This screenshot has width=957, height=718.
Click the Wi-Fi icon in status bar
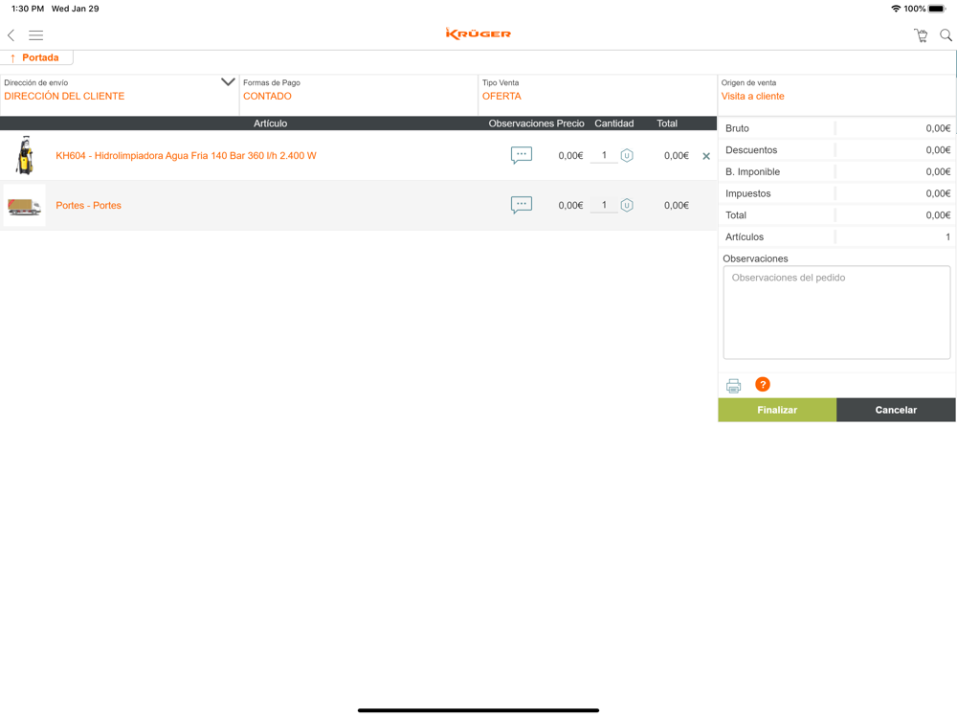click(896, 9)
